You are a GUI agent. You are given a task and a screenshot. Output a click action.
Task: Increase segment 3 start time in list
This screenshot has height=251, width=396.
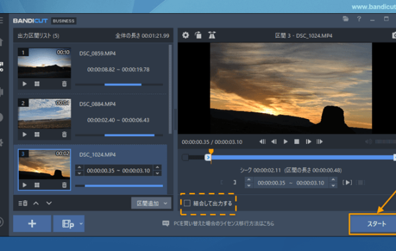[x=79, y=168]
